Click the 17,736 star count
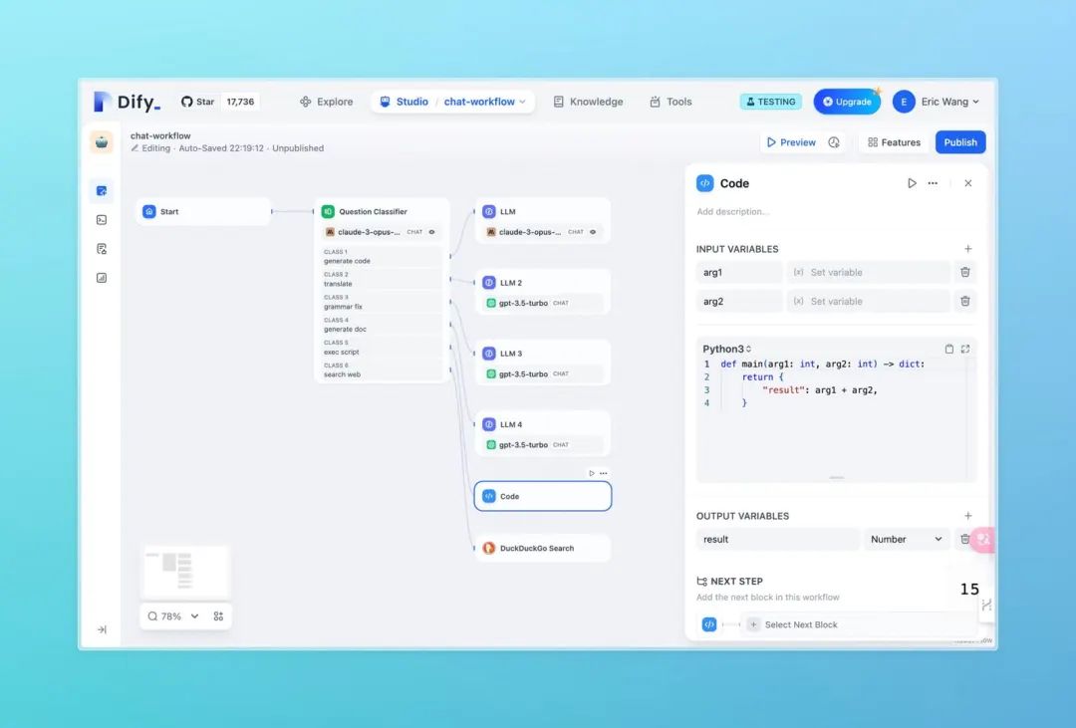Screen dimensions: 1076x728 pos(240,102)
